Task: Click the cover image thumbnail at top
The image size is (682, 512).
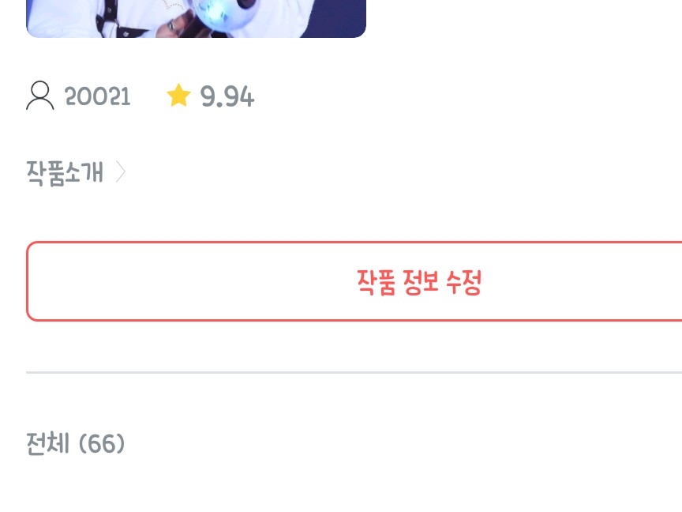Action: pos(196,19)
